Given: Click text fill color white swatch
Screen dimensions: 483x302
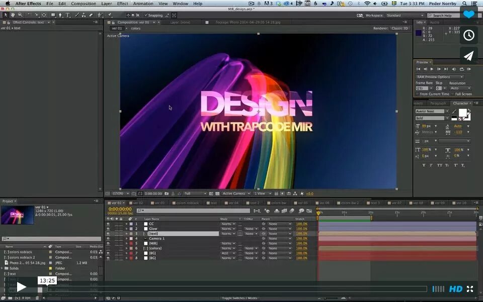Looking at the screenshot, I should (x=462, y=113).
